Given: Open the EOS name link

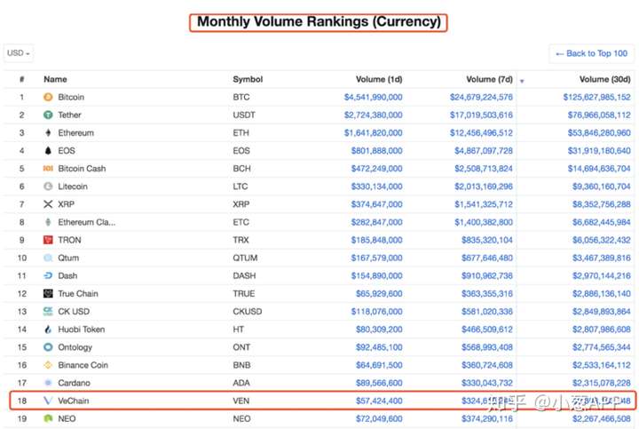Looking at the screenshot, I should (67, 151).
